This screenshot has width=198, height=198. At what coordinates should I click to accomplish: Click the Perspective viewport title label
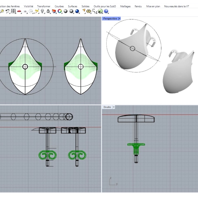coord(110,19)
